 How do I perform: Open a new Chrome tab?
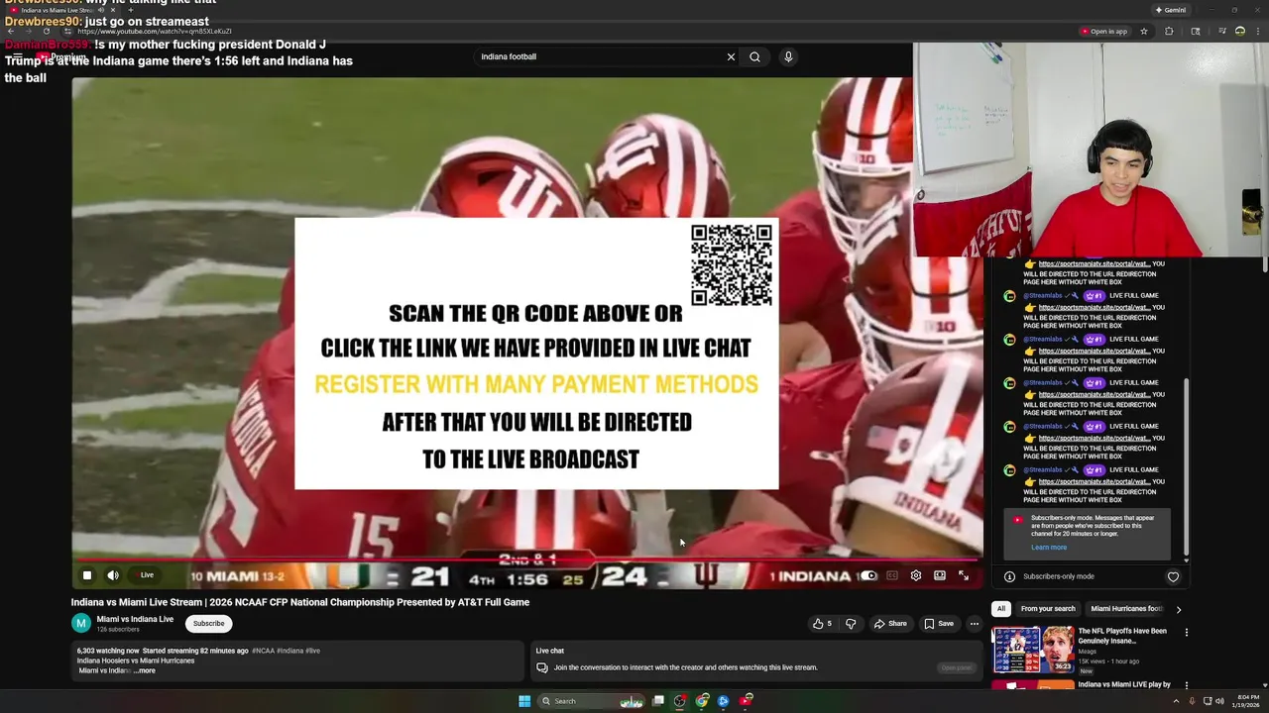(x=130, y=10)
